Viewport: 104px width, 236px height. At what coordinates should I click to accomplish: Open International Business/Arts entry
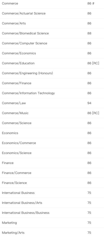point(52,203)
